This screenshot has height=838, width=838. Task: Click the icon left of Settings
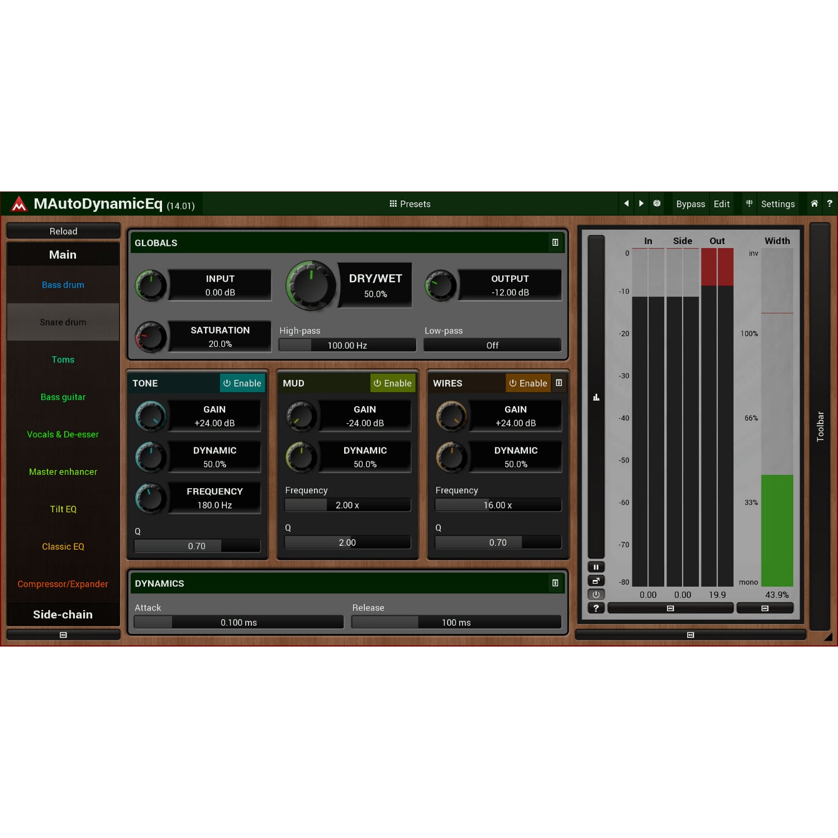click(x=749, y=203)
